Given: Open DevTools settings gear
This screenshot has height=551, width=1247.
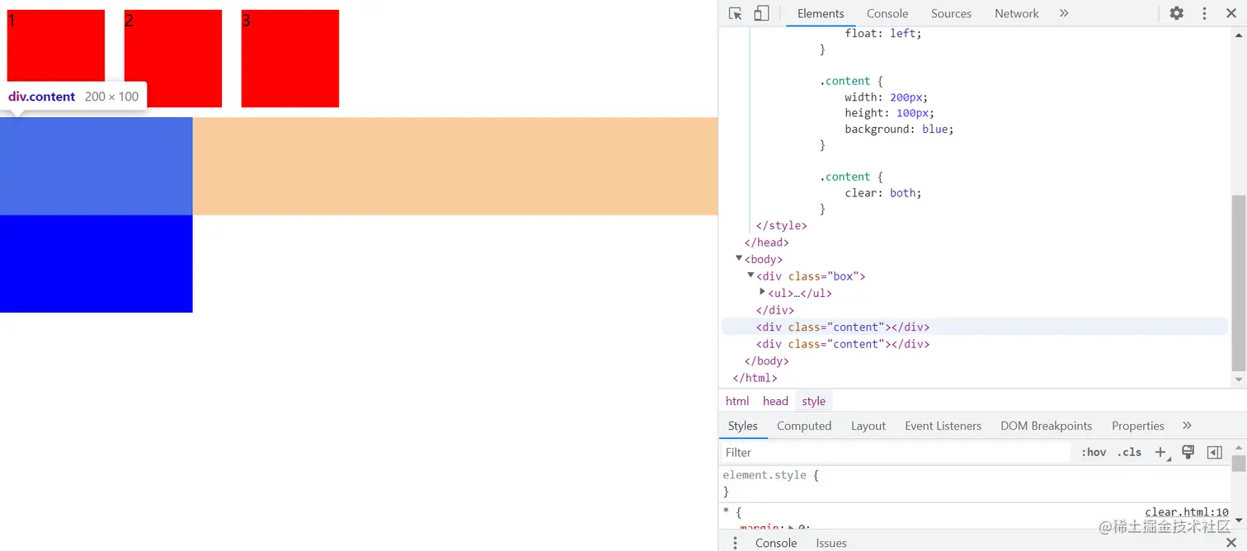Looking at the screenshot, I should (1177, 13).
